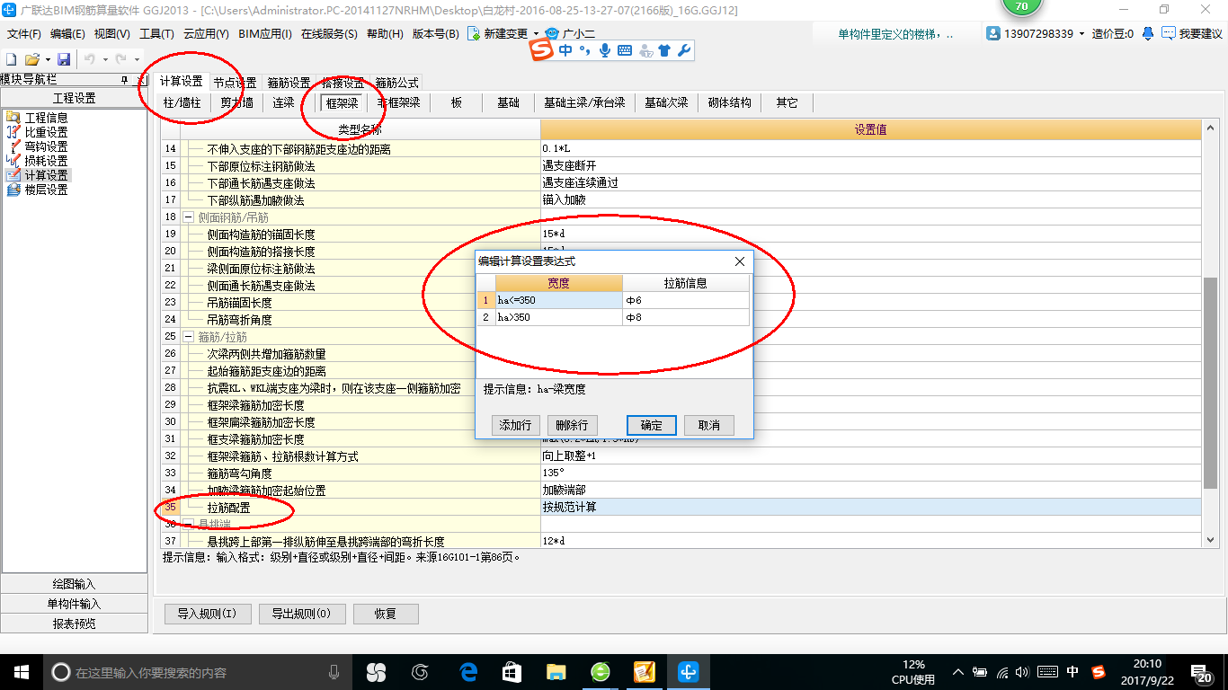Click the 我要建议 chat bubble icon
1228x690 pixels.
click(1168, 34)
